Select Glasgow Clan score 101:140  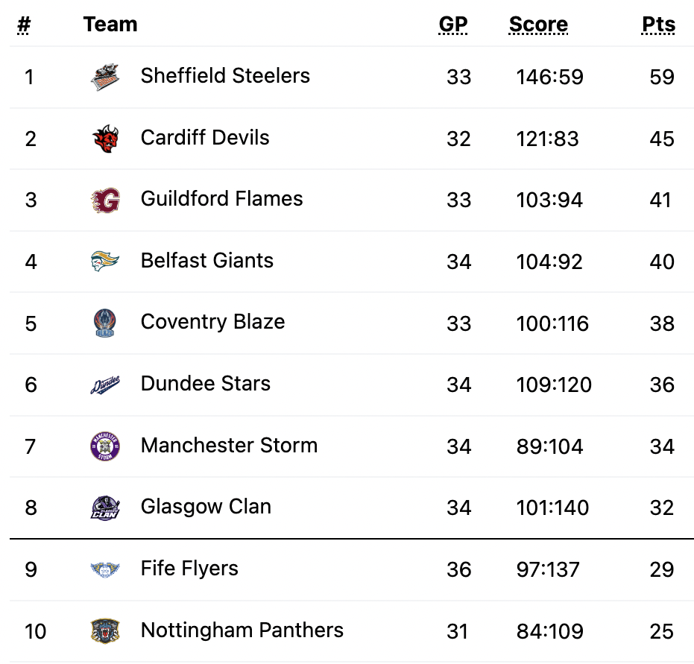(552, 508)
